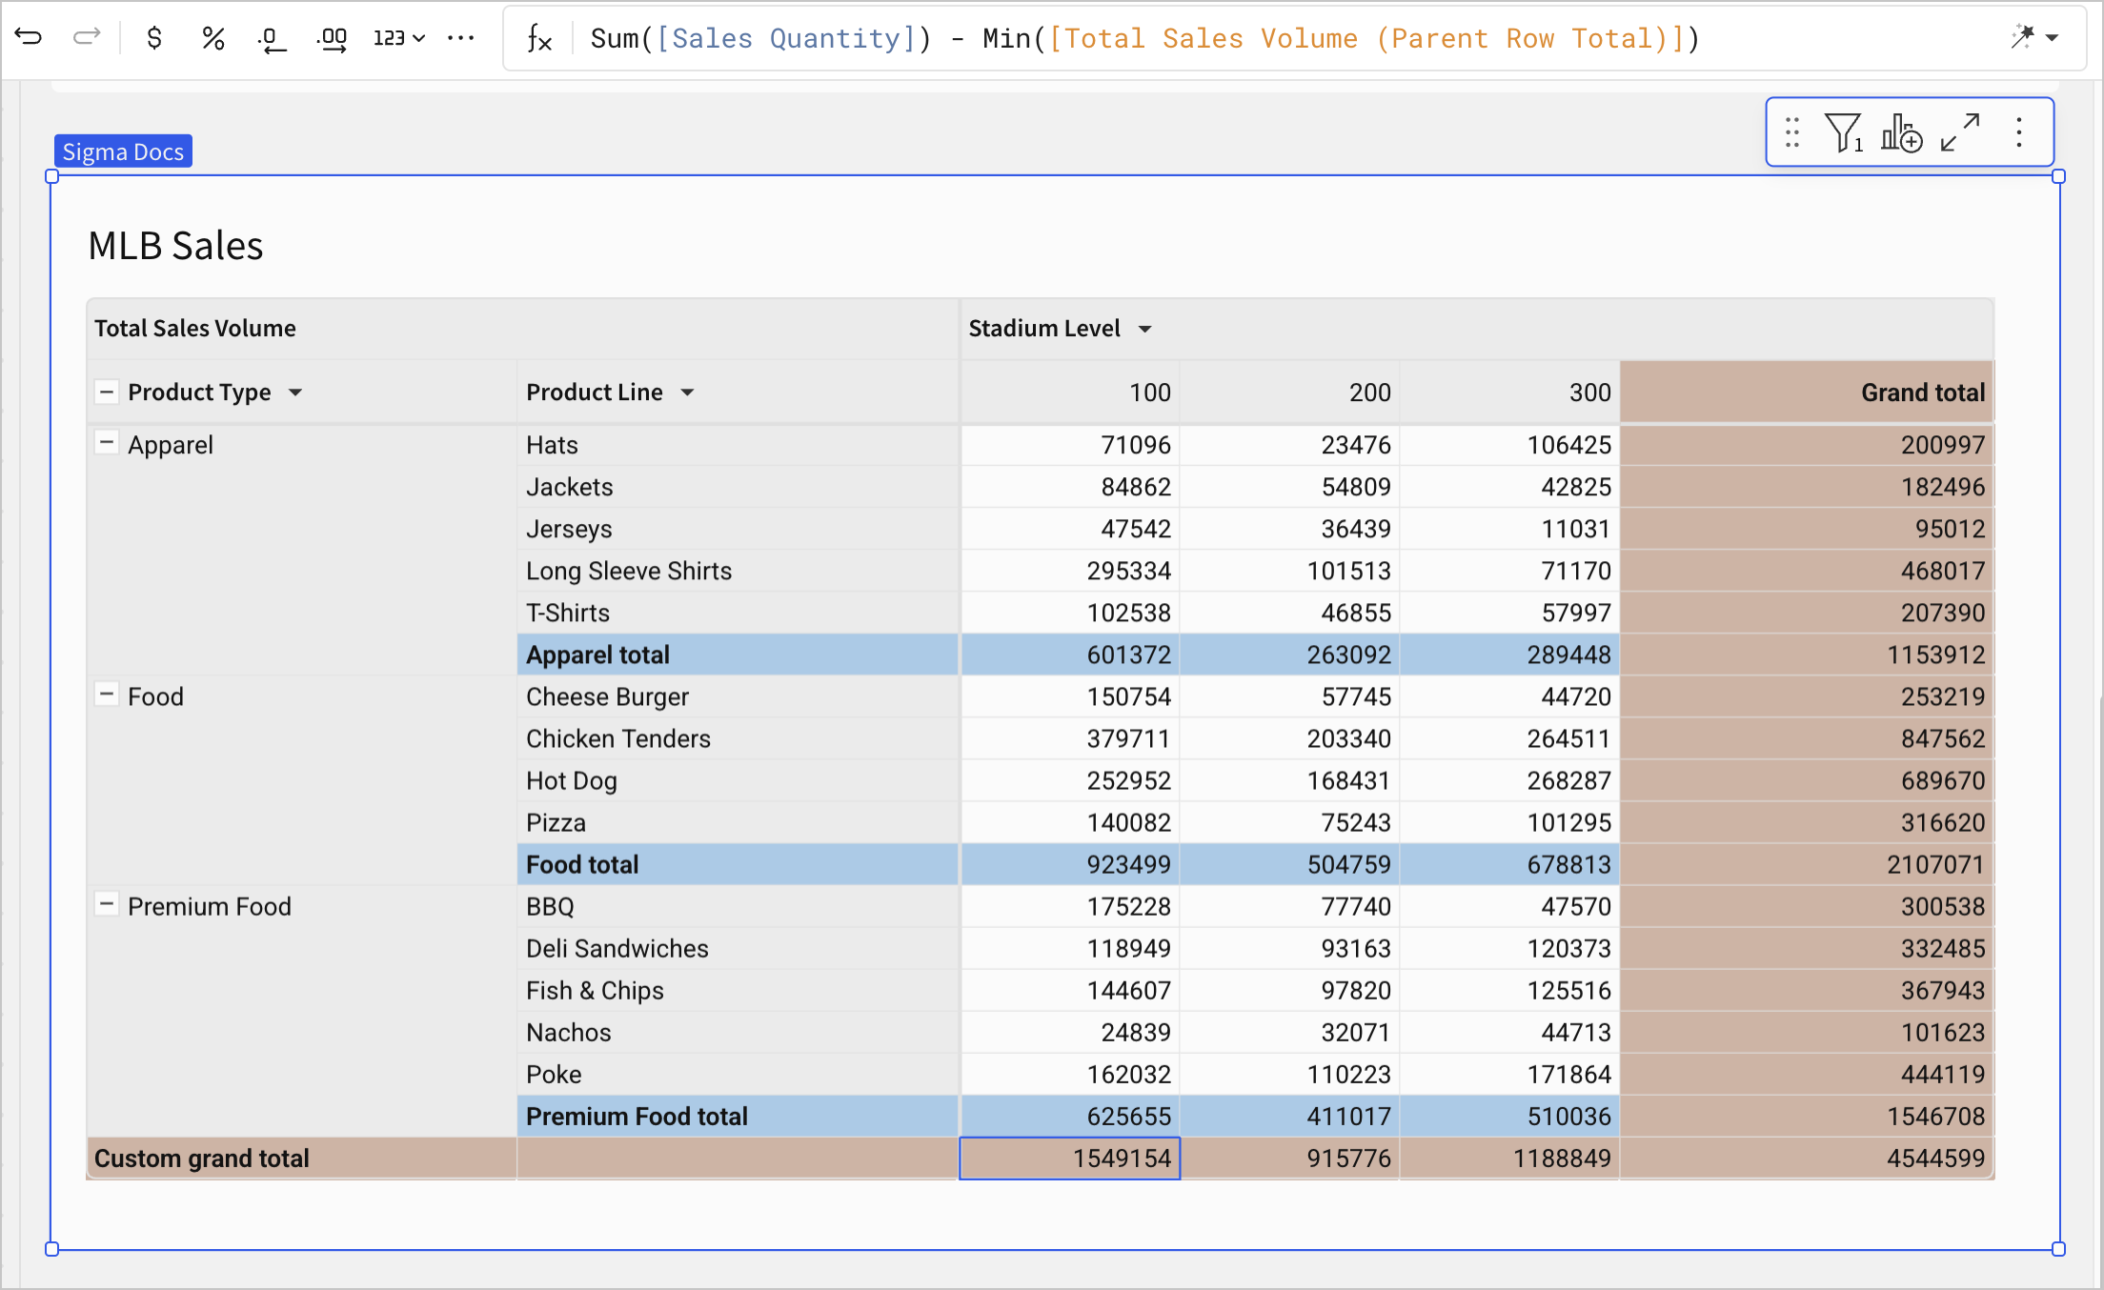Increase decimal places icon
Image resolution: width=2104 pixels, height=1290 pixels.
pyautogui.click(x=332, y=39)
